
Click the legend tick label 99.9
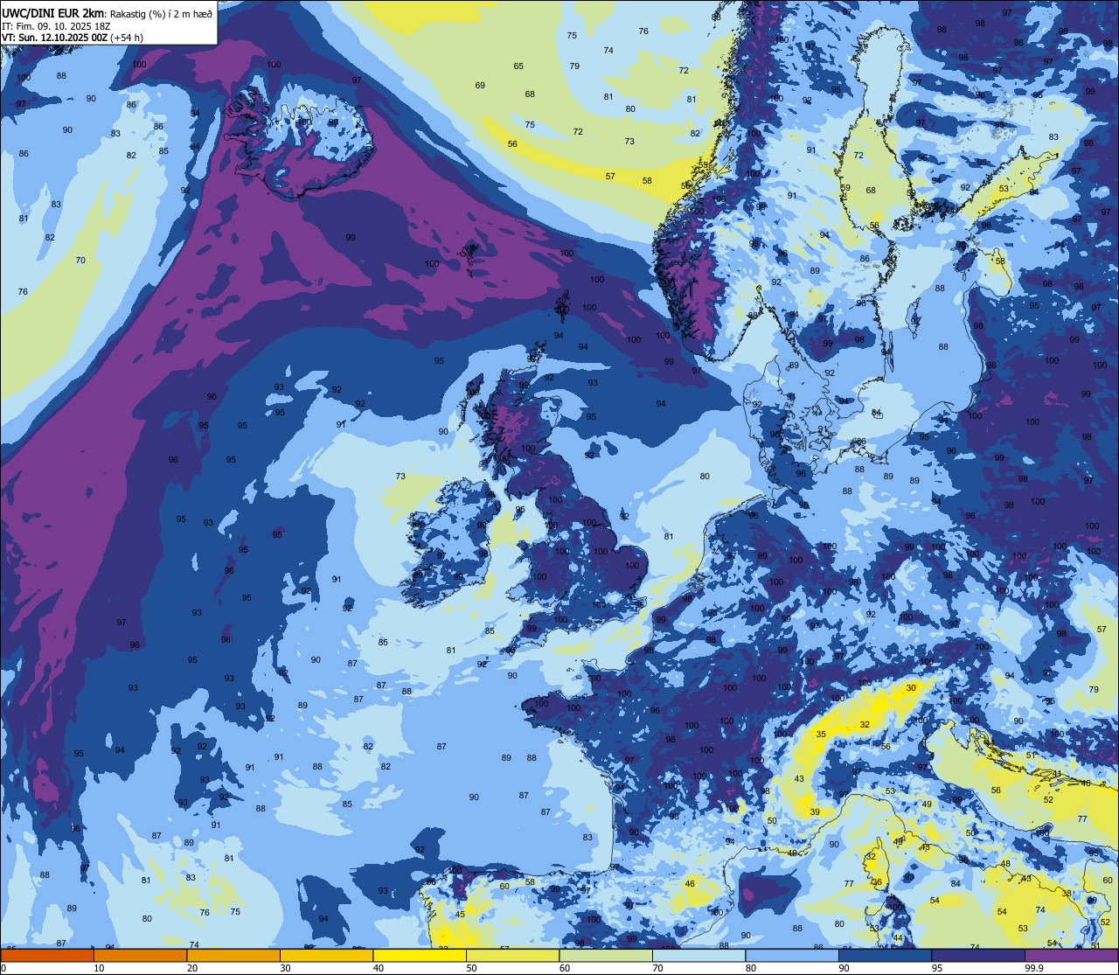1034,968
